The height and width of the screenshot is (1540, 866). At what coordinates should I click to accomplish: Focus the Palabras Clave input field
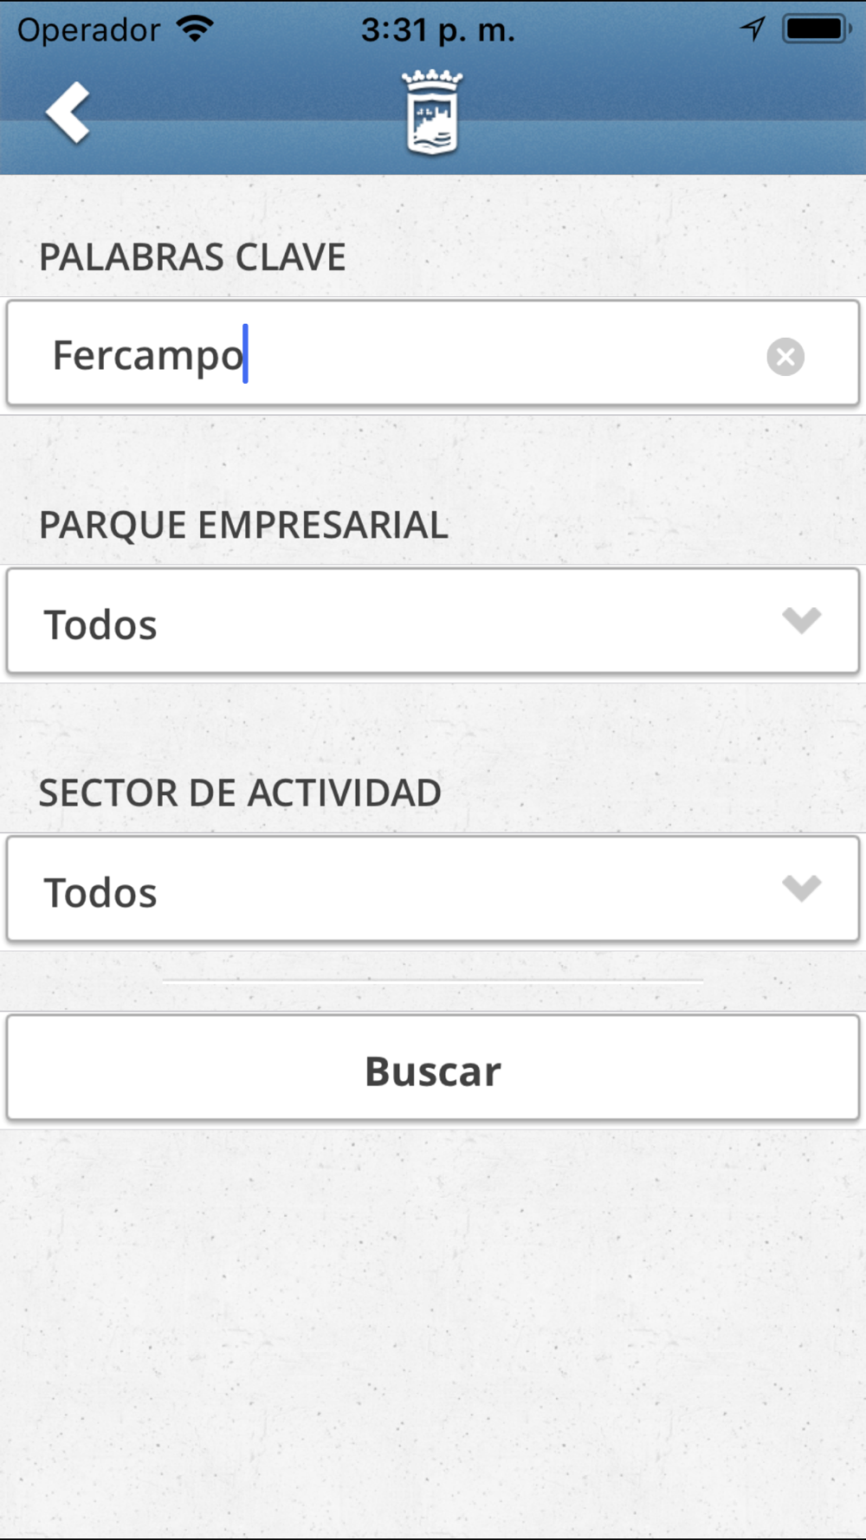tap(433, 353)
